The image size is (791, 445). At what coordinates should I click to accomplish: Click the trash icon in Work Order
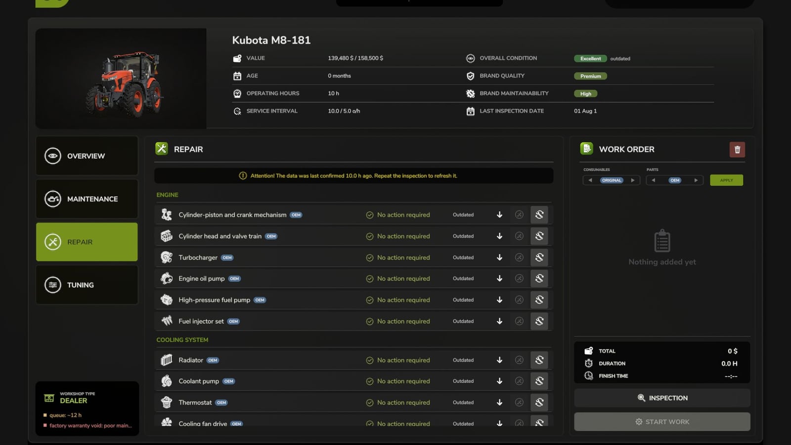click(737, 149)
